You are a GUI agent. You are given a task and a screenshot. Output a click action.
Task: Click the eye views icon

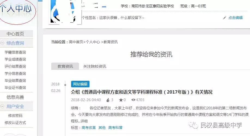[x=133, y=100]
